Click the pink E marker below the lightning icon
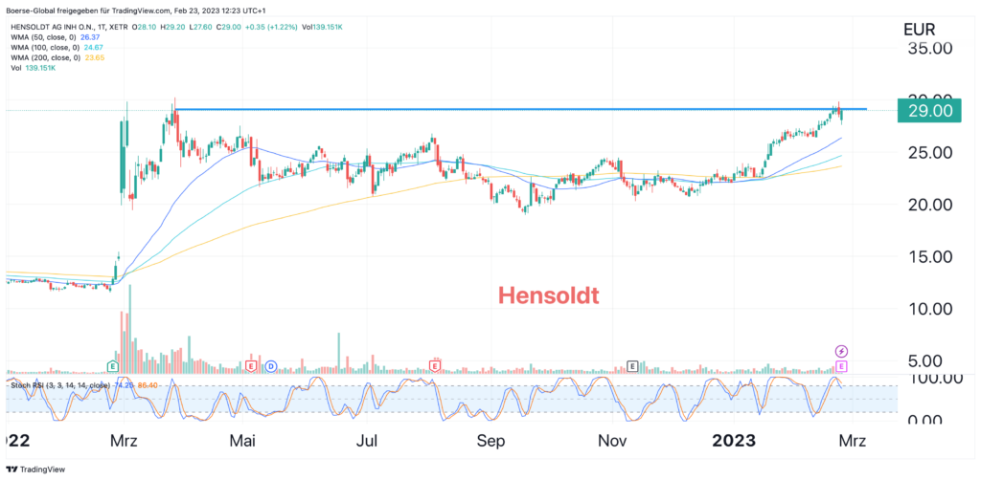Screen dimensions: 981x480 tap(842, 366)
